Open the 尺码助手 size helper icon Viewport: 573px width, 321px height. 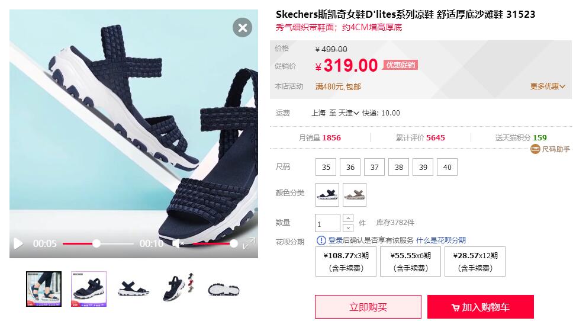(x=535, y=149)
